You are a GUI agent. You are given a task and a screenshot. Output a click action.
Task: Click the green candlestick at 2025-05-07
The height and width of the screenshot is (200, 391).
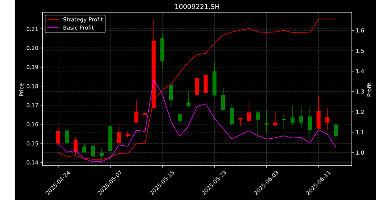tap(110, 139)
